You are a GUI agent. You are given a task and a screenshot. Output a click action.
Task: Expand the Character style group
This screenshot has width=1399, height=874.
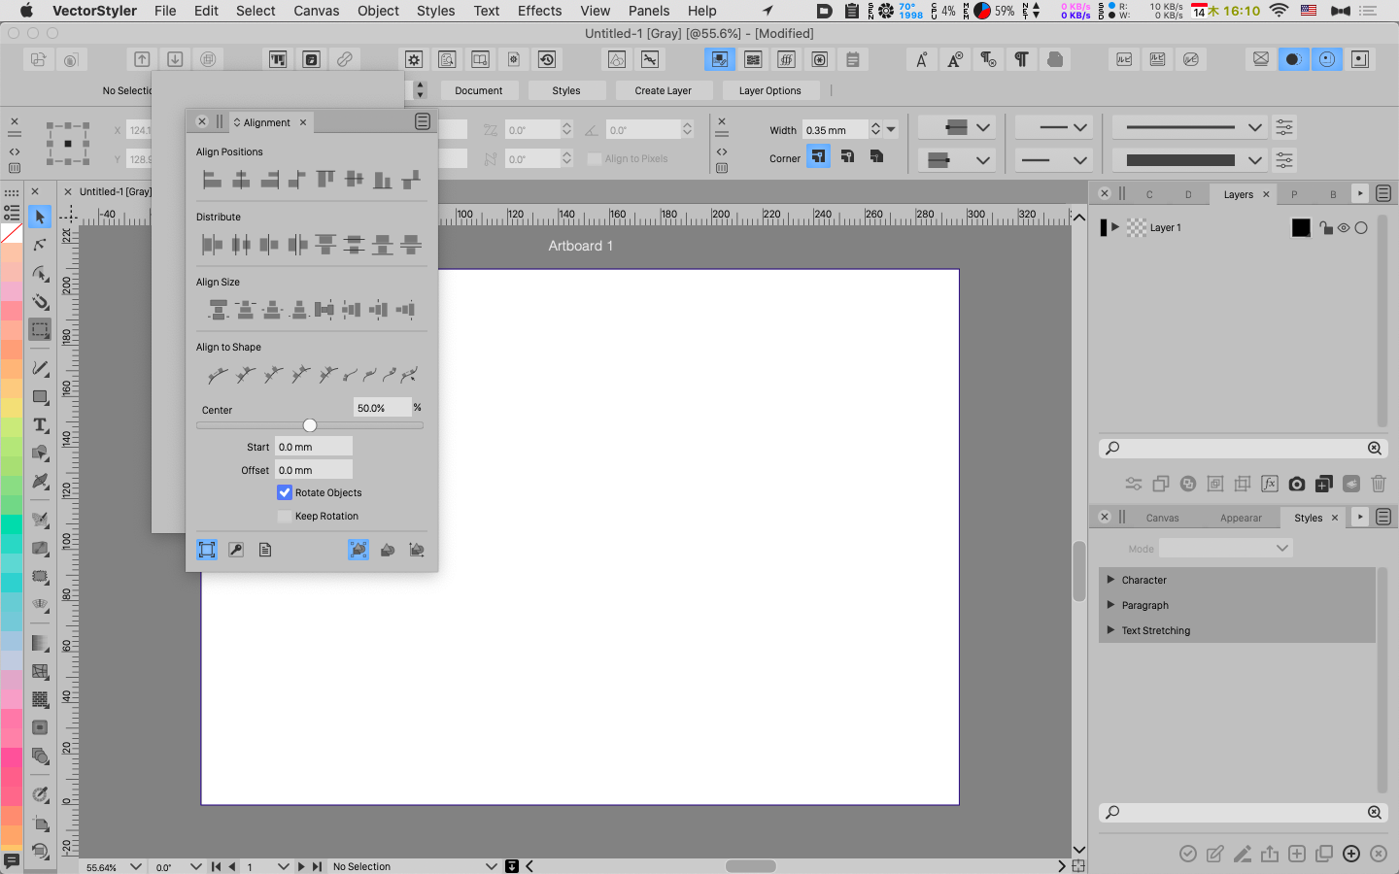pos(1110,580)
